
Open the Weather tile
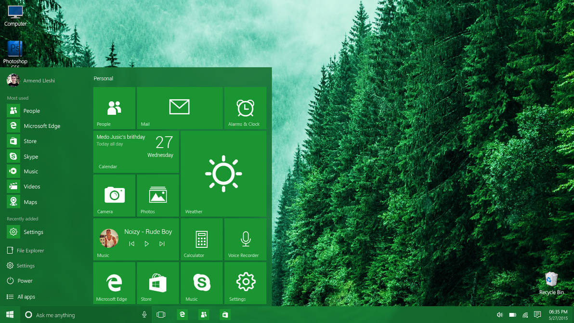click(x=223, y=174)
